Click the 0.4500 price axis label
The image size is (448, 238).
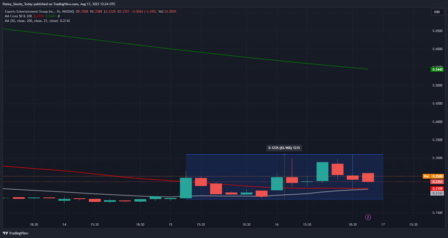point(437,103)
